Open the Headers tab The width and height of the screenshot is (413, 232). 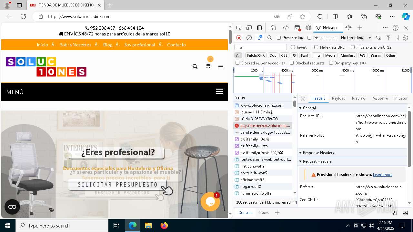tap(318, 98)
